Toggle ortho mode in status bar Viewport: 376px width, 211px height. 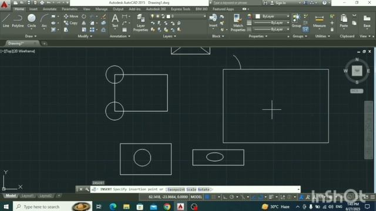pyautogui.click(x=225, y=197)
